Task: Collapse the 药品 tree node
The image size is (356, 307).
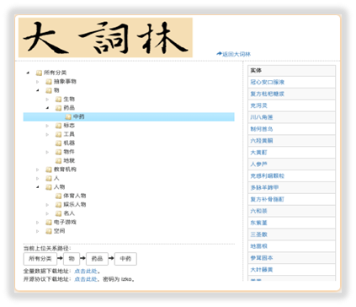Action: click(47, 108)
